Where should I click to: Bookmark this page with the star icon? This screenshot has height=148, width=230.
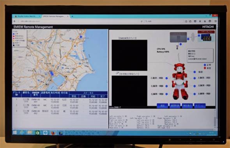(x=186, y=21)
